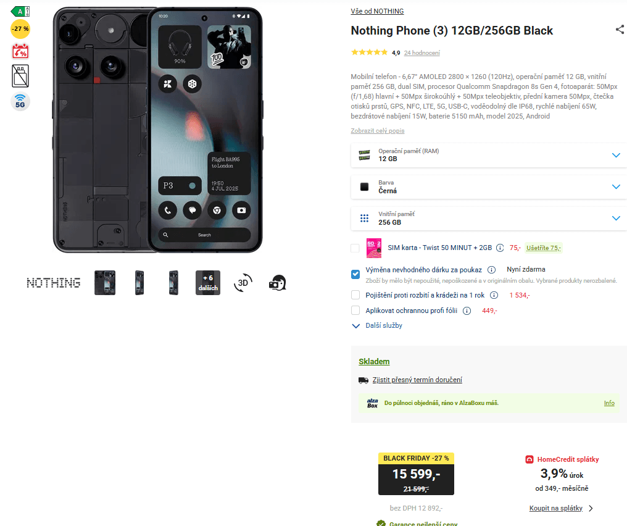Click info icon for ochrannou profi fólii
This screenshot has width=627, height=526.
[467, 311]
